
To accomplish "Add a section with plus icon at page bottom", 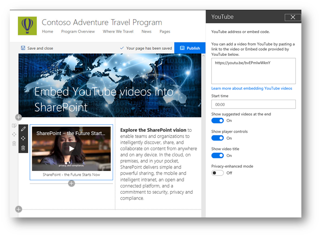I will [18, 209].
